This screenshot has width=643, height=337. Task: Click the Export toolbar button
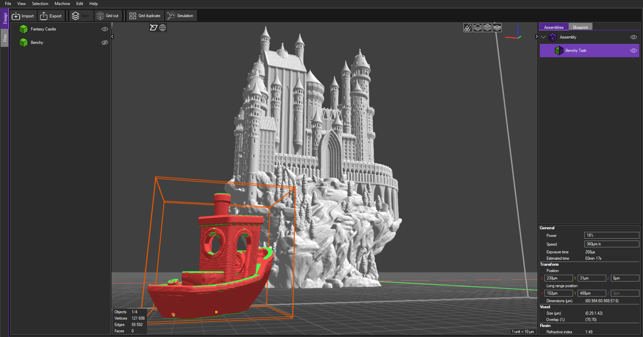point(51,16)
